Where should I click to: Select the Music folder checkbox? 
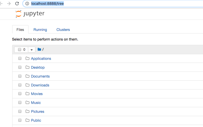click(20, 103)
